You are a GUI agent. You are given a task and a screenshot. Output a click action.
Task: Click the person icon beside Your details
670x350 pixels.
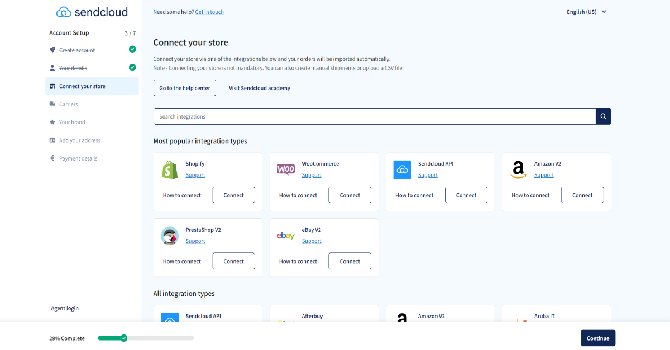tap(52, 68)
